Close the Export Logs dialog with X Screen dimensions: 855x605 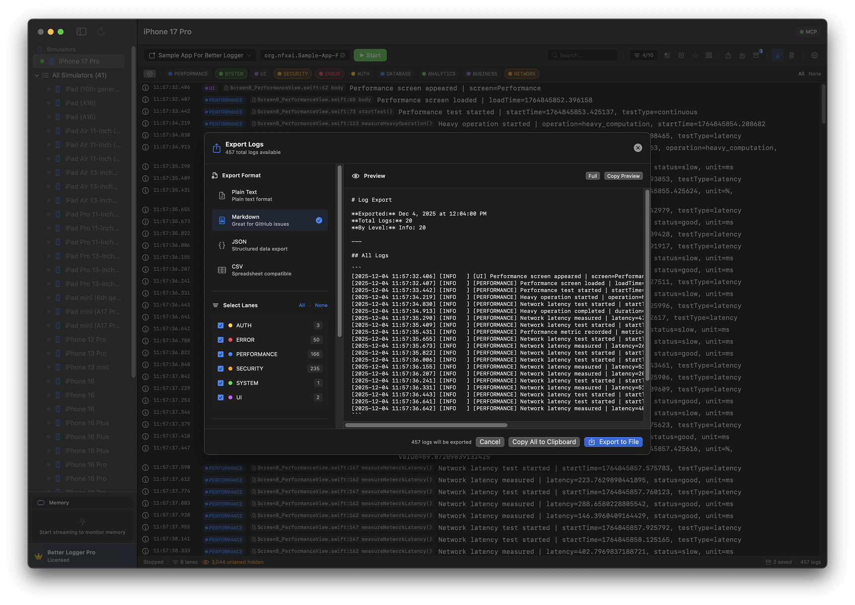[638, 148]
